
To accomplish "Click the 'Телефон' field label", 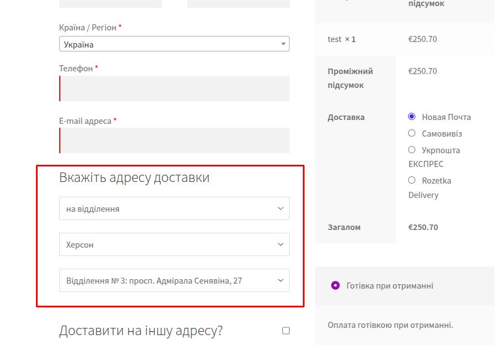I will 76,69.
